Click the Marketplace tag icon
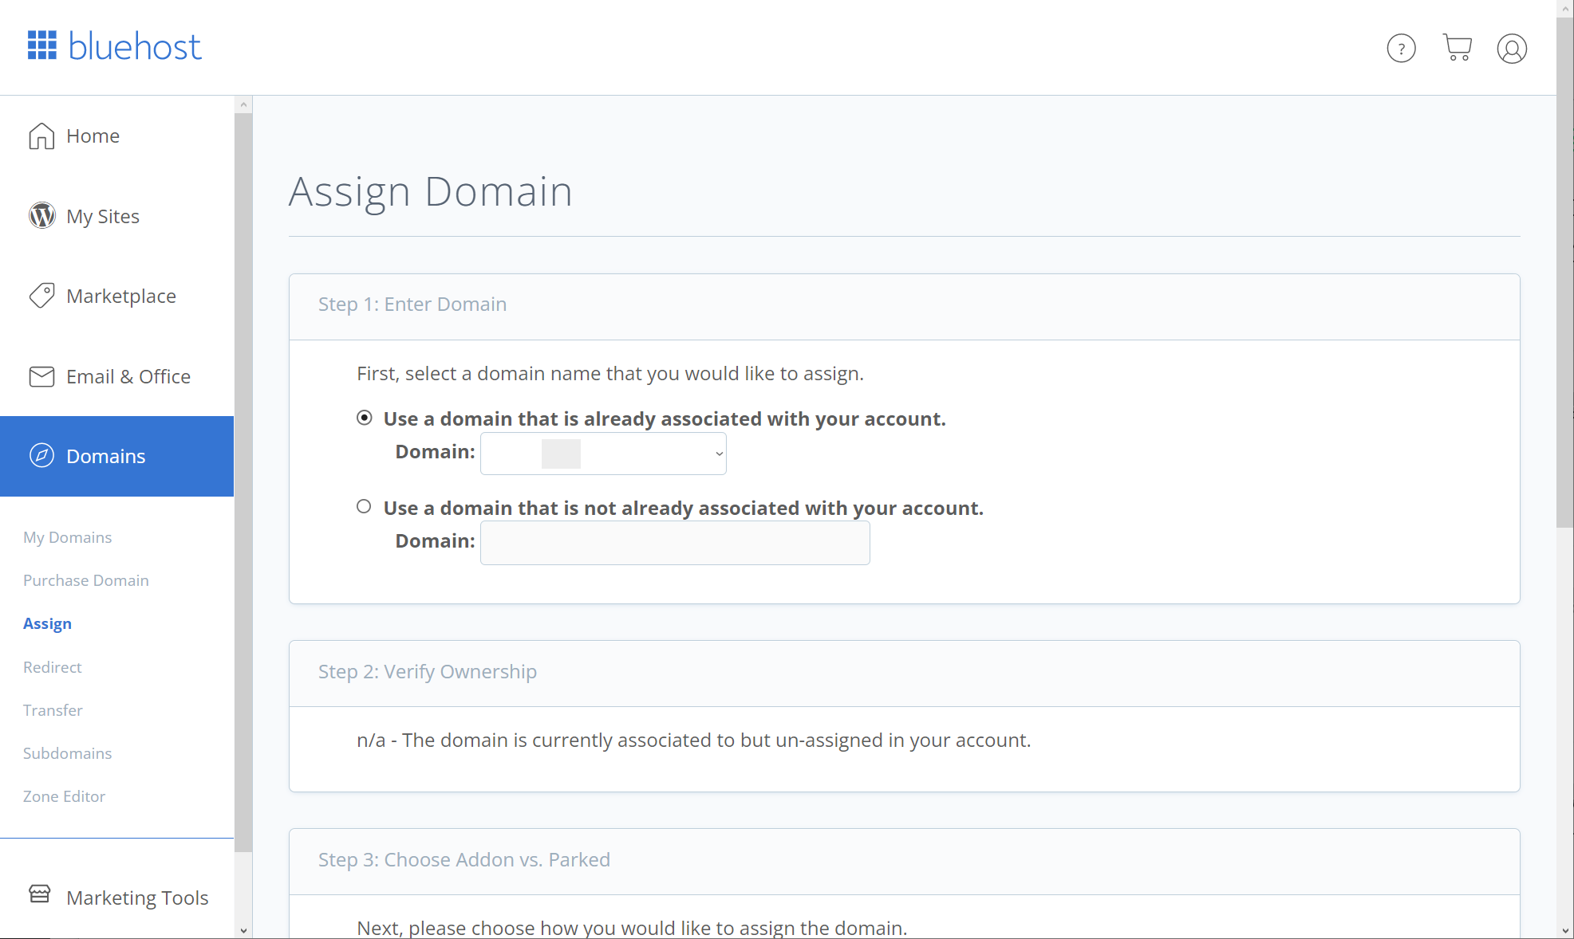 coord(41,296)
